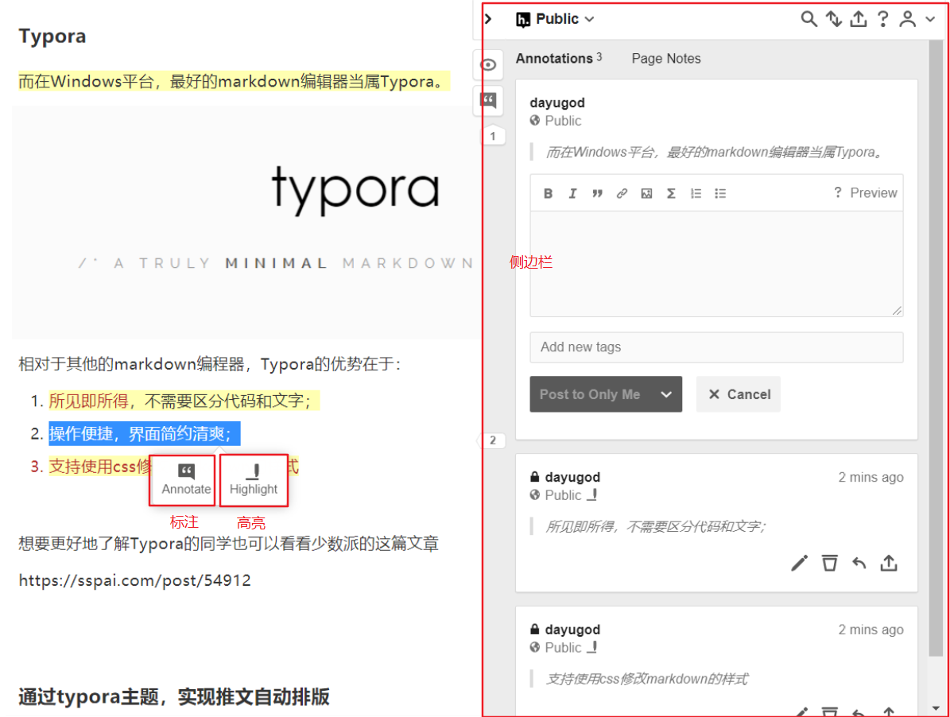Click the sidebar vertical scrollbar
Viewport: 950px width, 717px height.
936,348
